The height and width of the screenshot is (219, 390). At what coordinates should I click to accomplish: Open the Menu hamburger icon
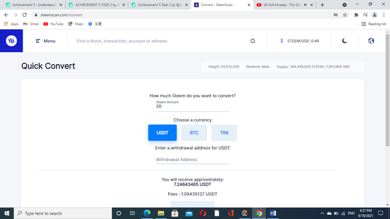click(38, 41)
